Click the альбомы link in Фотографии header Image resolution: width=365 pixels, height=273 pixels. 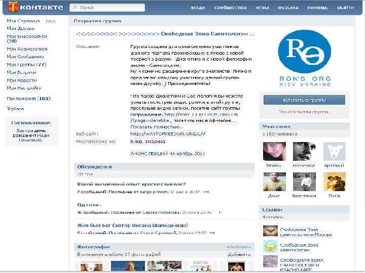click(238, 247)
